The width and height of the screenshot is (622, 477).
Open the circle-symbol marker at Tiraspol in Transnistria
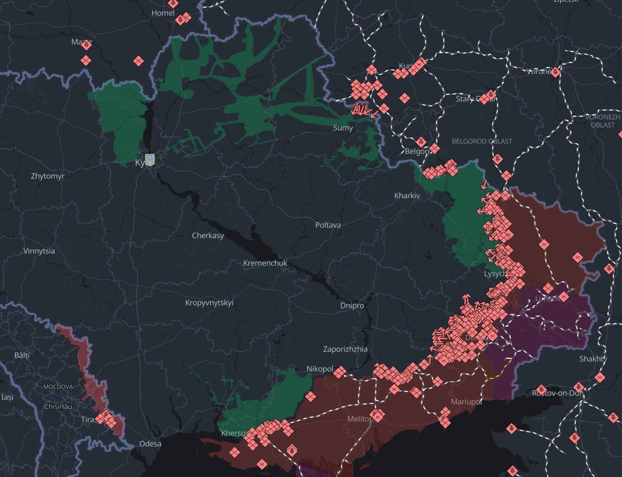[x=106, y=414]
